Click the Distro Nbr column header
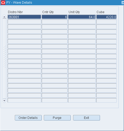The height and width of the screenshot is (131, 124). coord(15,12)
